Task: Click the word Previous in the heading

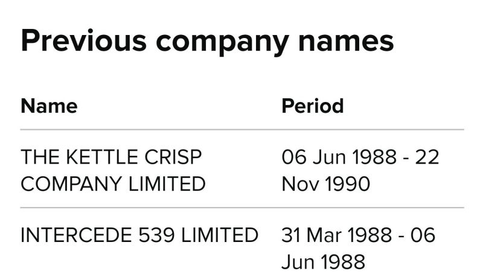Action: point(84,40)
